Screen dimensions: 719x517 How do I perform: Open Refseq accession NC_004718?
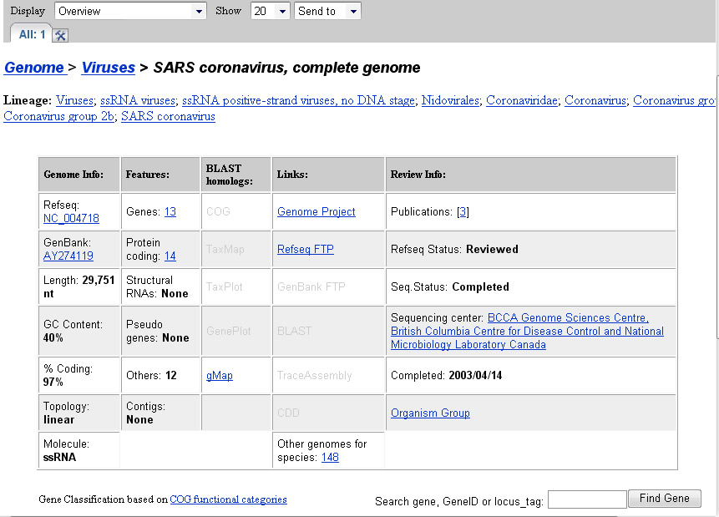click(x=71, y=219)
